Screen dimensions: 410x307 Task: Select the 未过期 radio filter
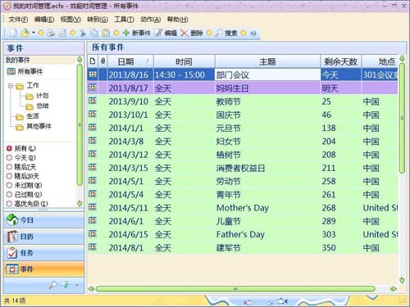9,186
